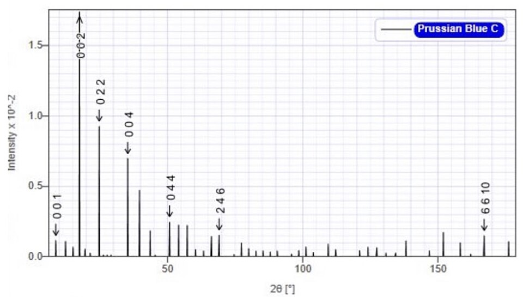Select the '6 6 10' peak label

(x=485, y=198)
